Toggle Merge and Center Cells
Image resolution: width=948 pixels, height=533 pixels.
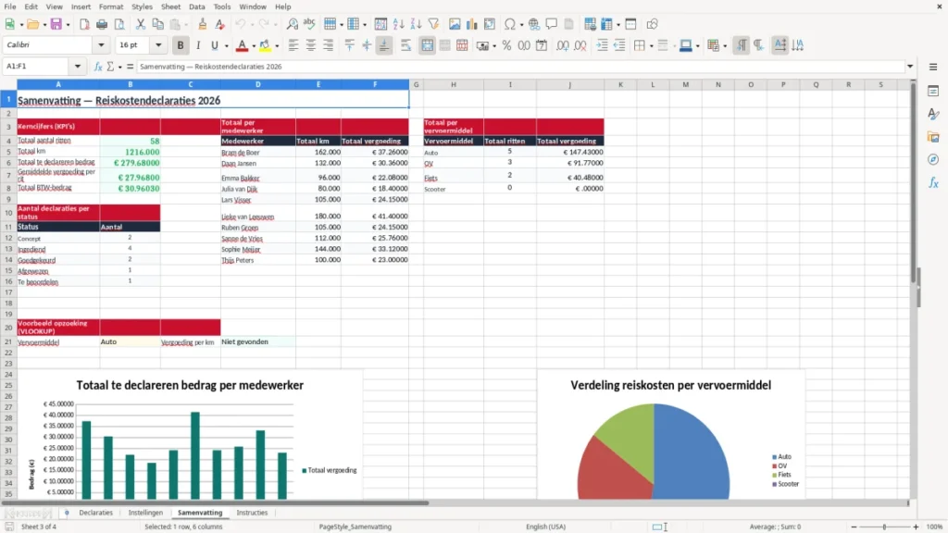click(x=427, y=45)
